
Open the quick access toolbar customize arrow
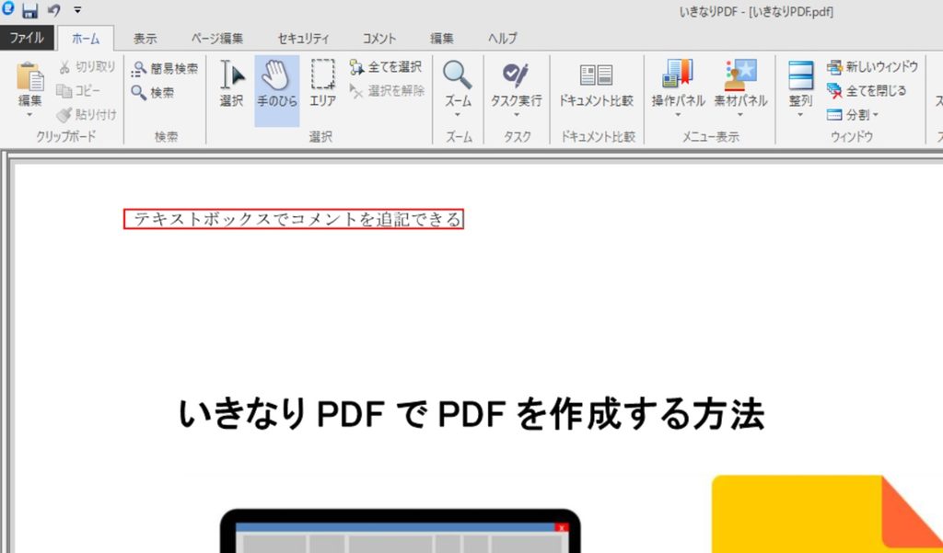click(77, 9)
